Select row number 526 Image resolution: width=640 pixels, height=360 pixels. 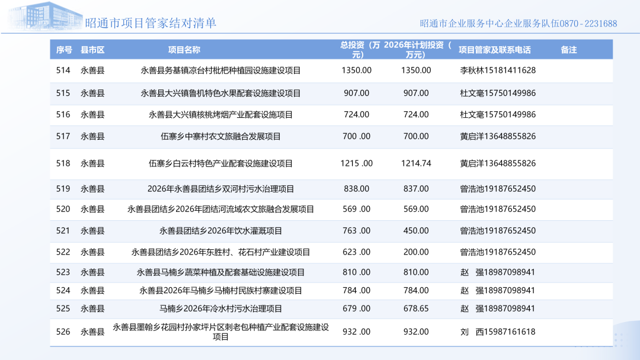tap(63, 332)
